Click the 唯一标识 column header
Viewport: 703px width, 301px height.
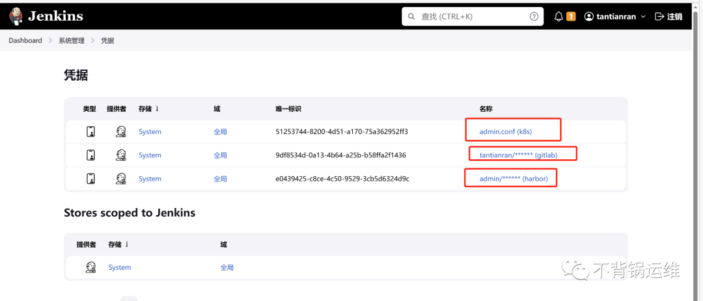point(288,109)
